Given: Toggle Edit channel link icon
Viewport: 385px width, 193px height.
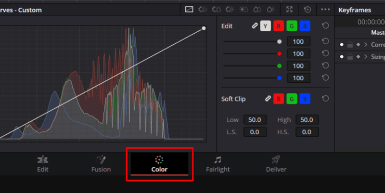Looking at the screenshot, I should (255, 26).
